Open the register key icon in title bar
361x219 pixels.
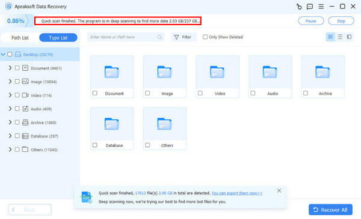click(299, 7)
